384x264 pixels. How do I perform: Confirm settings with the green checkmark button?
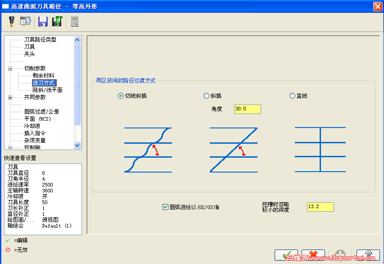click(286, 255)
